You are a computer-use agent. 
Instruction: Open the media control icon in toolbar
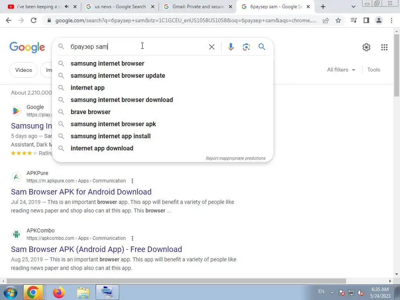pos(354,20)
